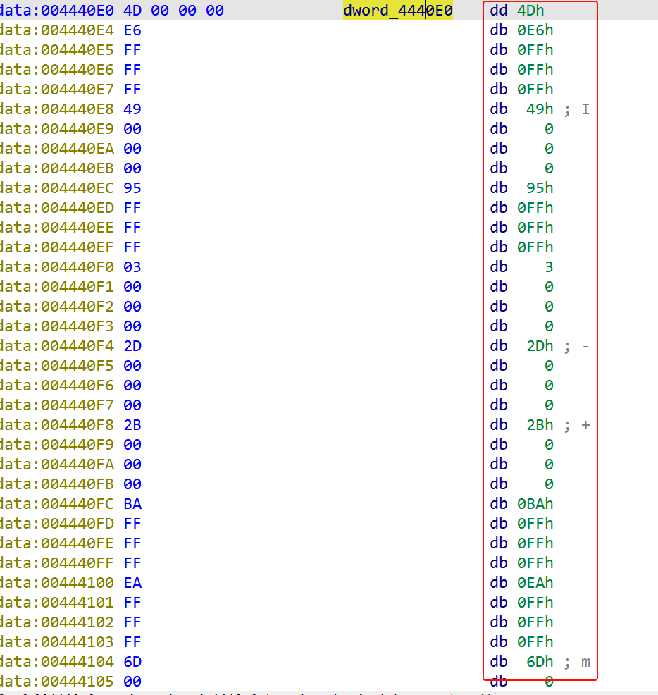Viewport: 658px width, 695px height.
Task: Click the hex byte BA
Action: click(132, 503)
